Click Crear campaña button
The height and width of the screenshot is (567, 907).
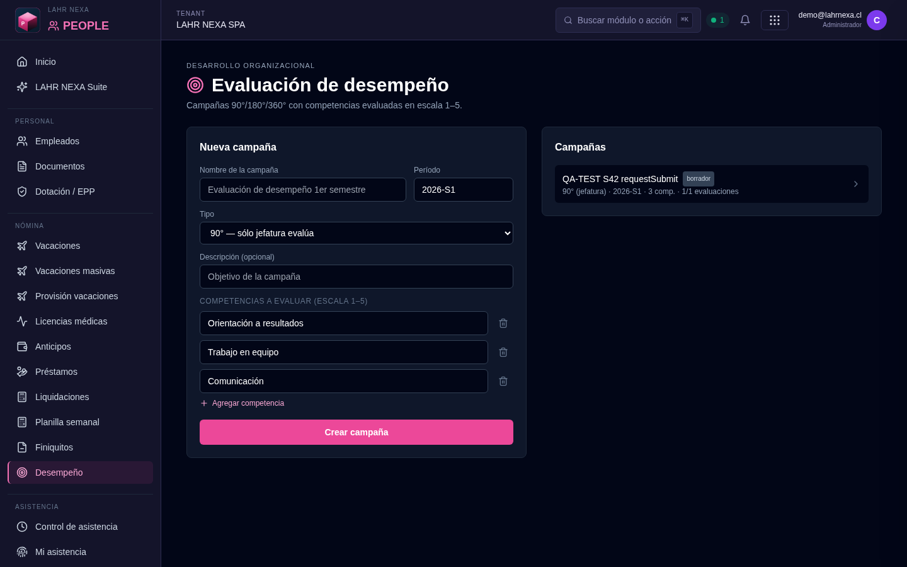click(x=357, y=432)
